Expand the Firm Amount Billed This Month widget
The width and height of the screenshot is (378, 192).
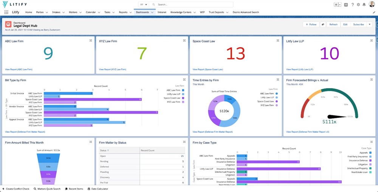[91, 142]
